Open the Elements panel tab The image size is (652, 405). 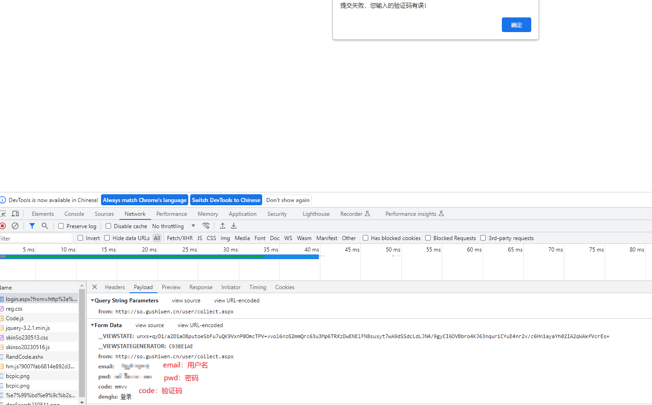(x=43, y=214)
